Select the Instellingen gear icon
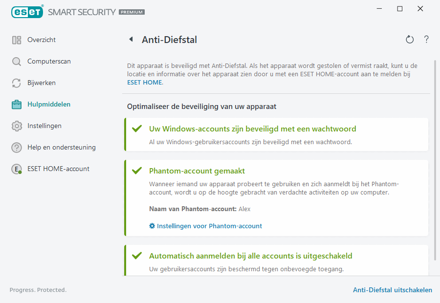The height and width of the screenshot is (303, 440). (x=16, y=126)
